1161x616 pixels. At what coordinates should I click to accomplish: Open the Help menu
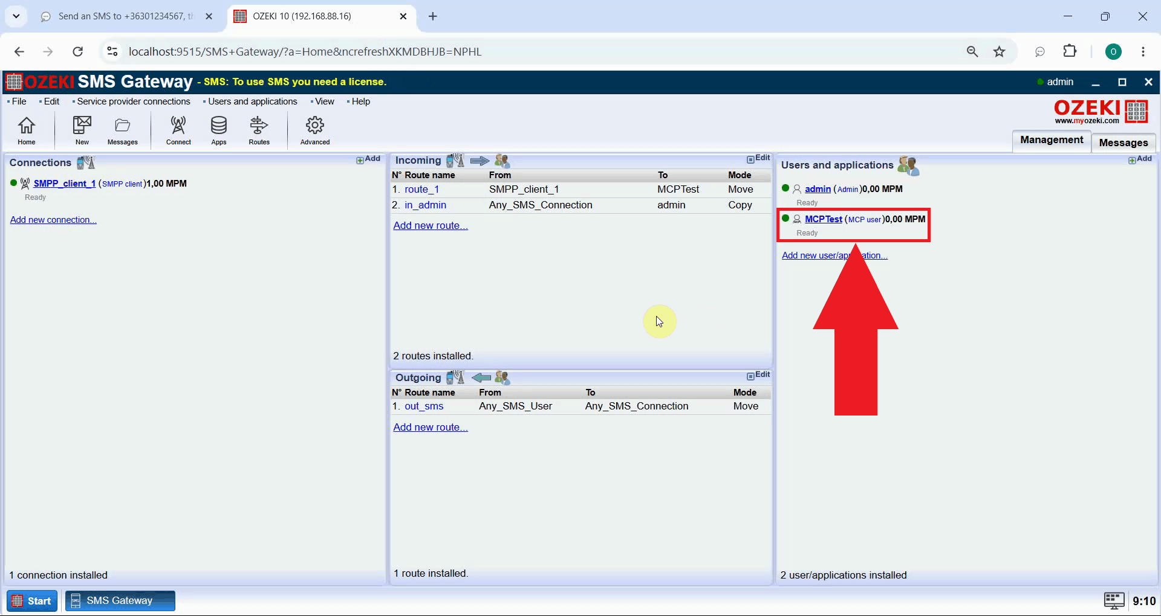pos(360,101)
